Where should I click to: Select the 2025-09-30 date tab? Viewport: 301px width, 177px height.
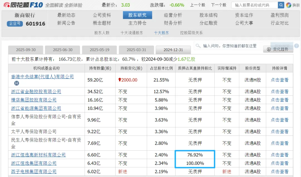[26, 50]
